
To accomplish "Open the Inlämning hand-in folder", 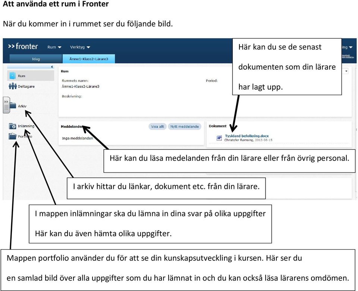I will (x=26, y=126).
